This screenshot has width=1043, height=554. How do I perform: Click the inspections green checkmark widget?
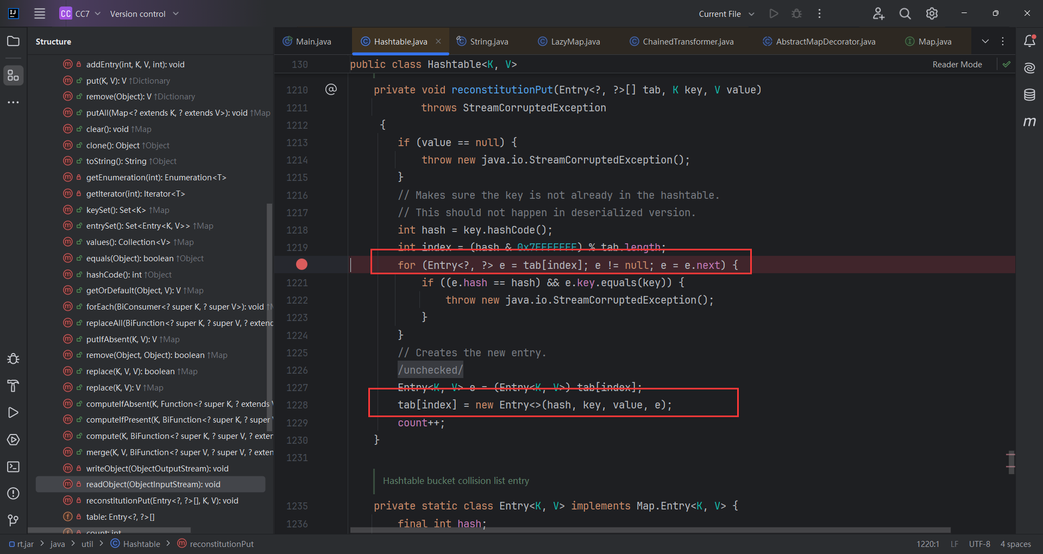pos(1007,64)
